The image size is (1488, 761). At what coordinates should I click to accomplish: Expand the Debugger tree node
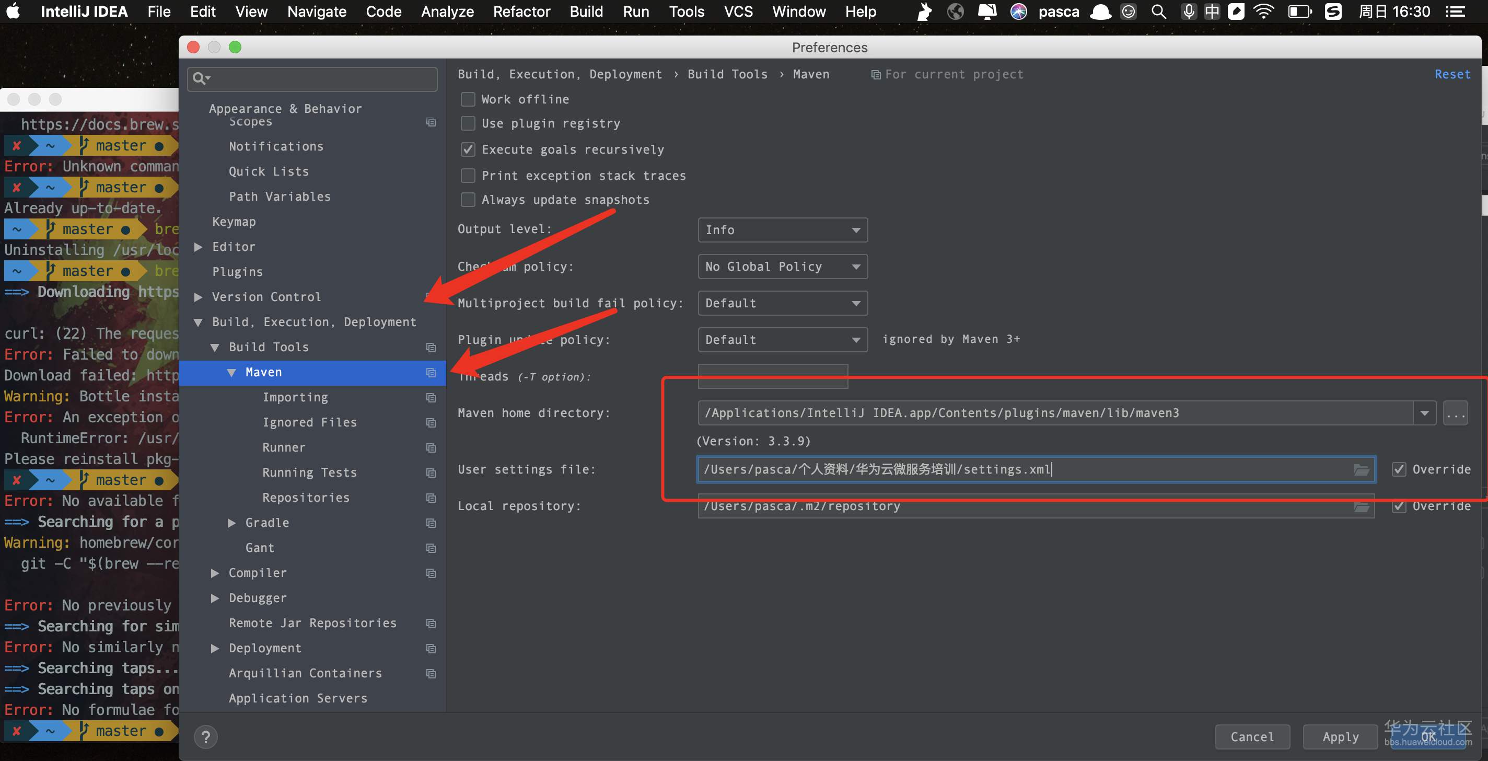[215, 598]
